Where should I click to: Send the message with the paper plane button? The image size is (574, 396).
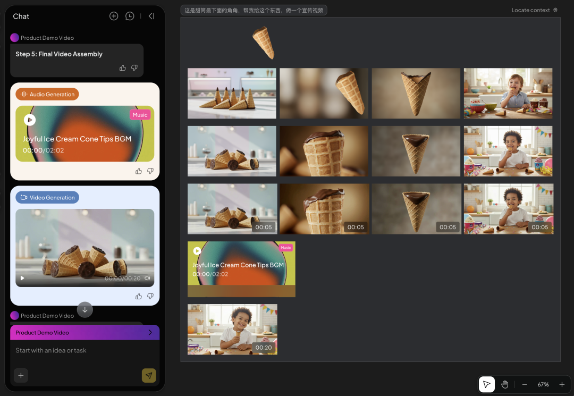[149, 375]
